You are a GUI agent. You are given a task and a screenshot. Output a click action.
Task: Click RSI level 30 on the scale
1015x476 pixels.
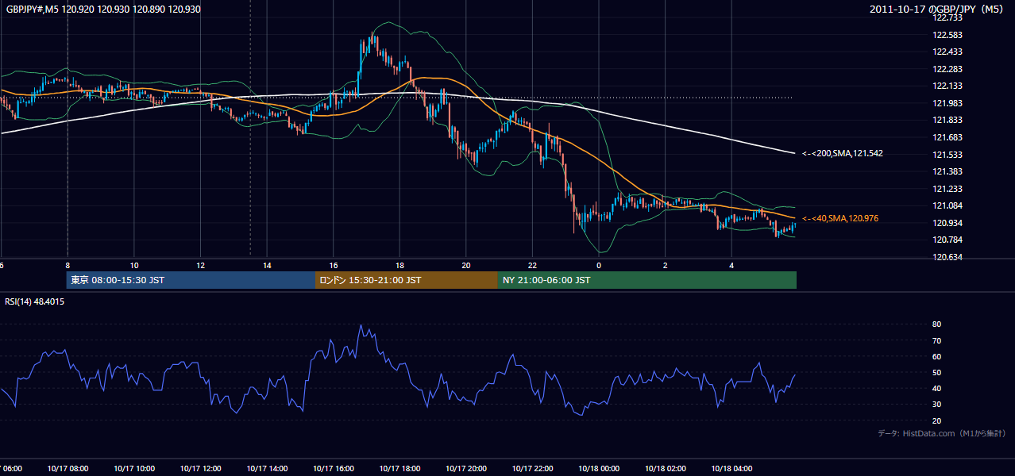(937, 405)
